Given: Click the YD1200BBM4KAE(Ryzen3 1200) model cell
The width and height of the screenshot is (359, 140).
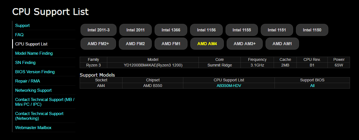Looking at the screenshot, I should click(x=153, y=65).
